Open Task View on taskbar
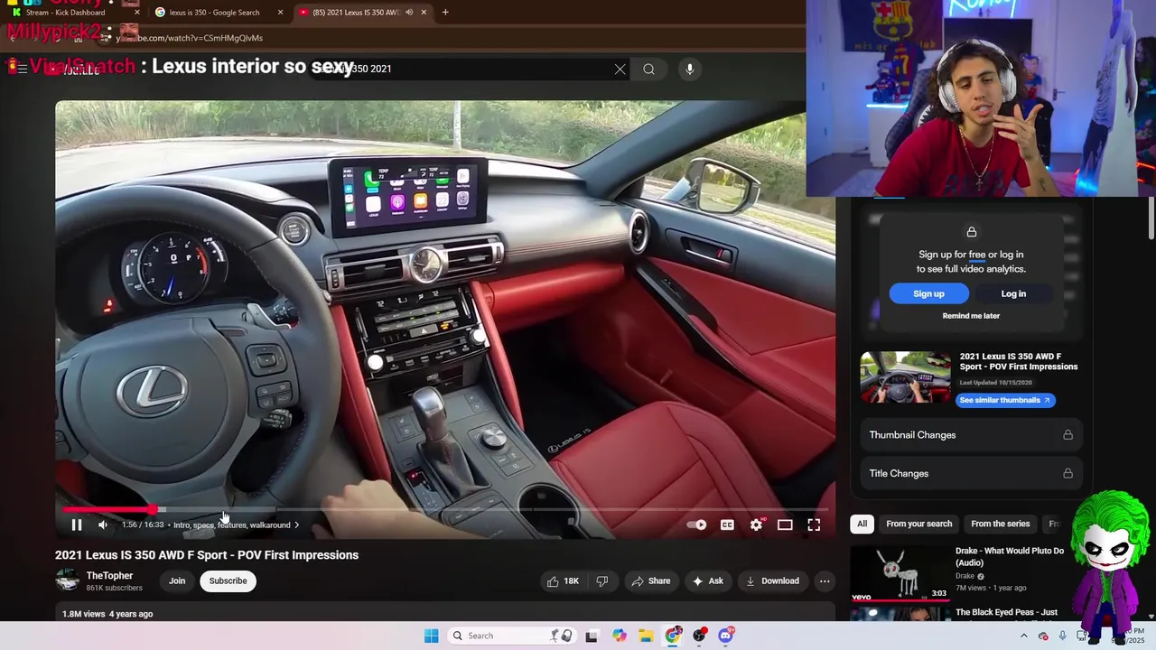This screenshot has height=650, width=1156. pos(592,636)
